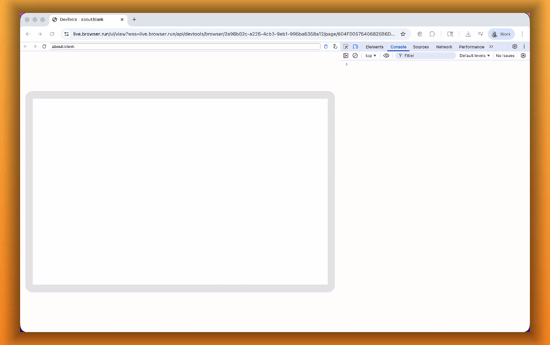
Task: Open the DevTools three-dot customize menu
Action: (524, 47)
